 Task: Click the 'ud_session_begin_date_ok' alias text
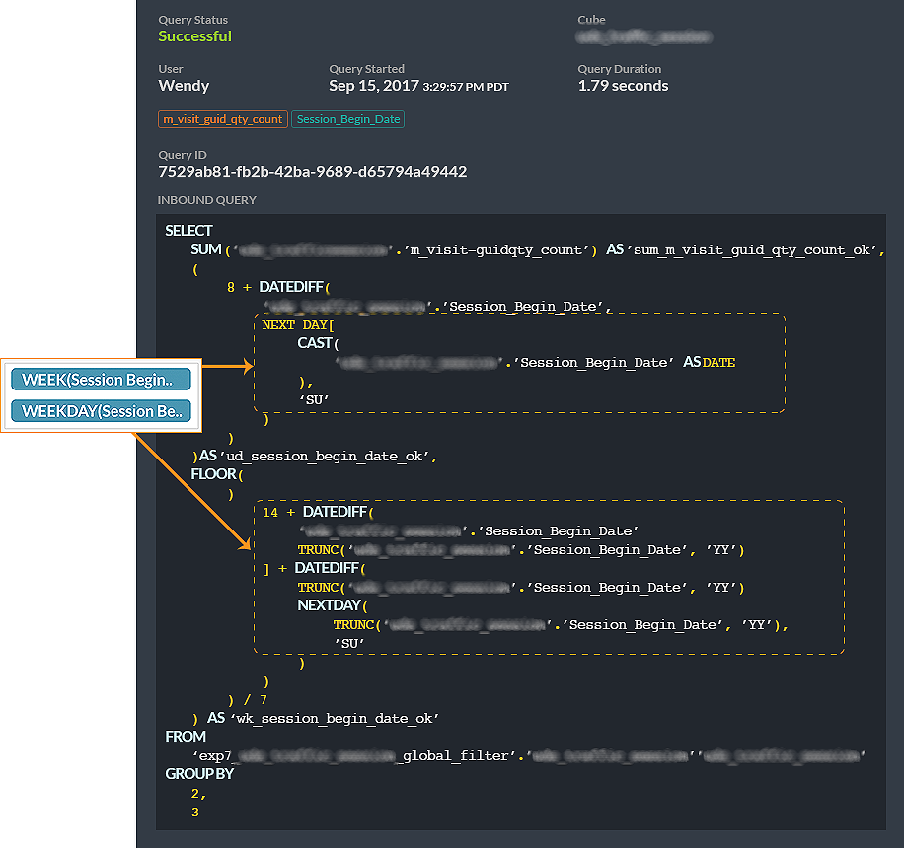[x=325, y=457]
